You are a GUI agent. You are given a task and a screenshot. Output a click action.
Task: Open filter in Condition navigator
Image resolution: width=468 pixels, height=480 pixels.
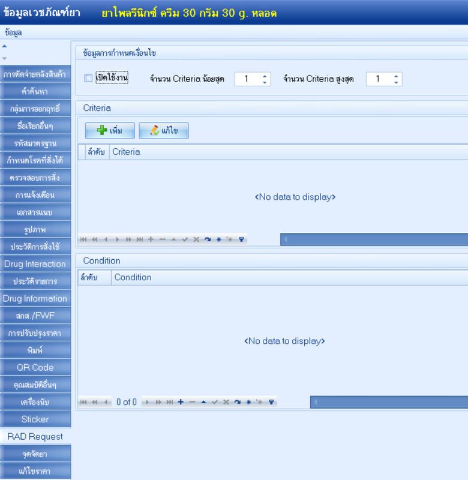pos(271,402)
